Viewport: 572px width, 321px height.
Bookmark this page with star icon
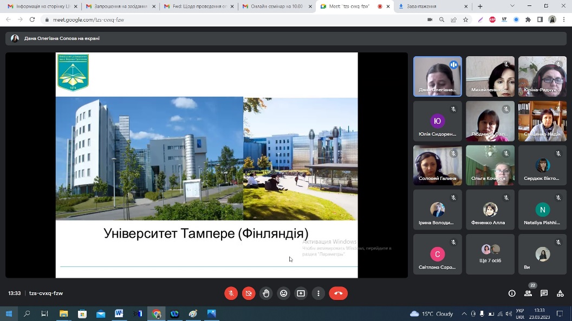(465, 19)
